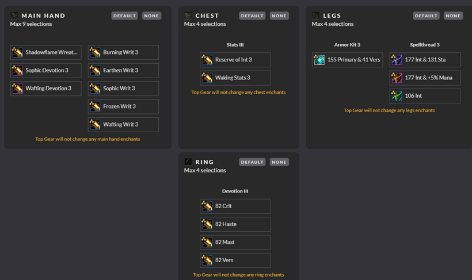
Task: Click the Sophic Writ 3 enchant icon
Action: 95,89
